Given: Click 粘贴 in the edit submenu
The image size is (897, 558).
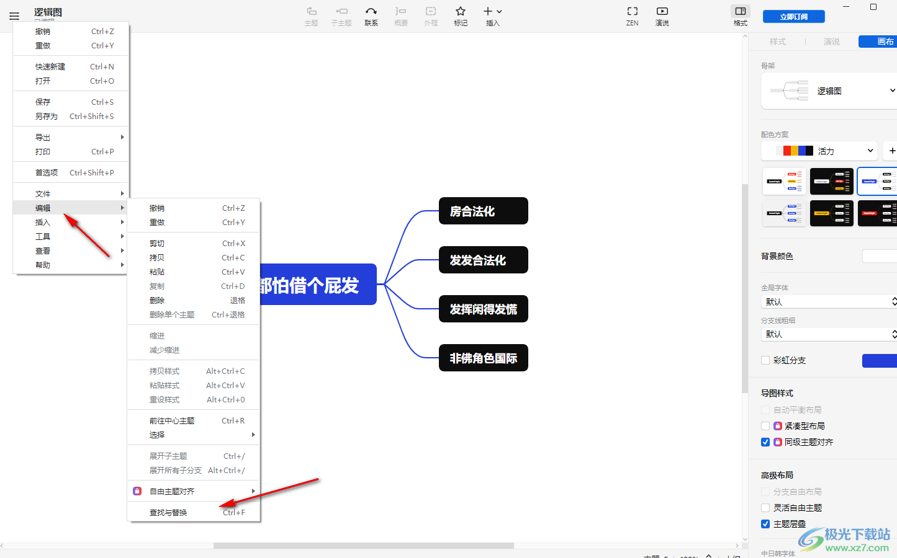Looking at the screenshot, I should [x=194, y=272].
